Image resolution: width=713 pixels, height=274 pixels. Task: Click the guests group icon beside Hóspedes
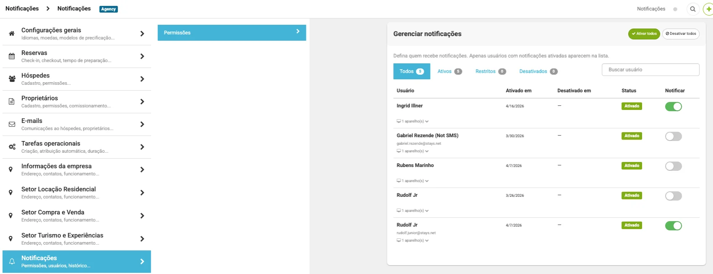(x=12, y=79)
